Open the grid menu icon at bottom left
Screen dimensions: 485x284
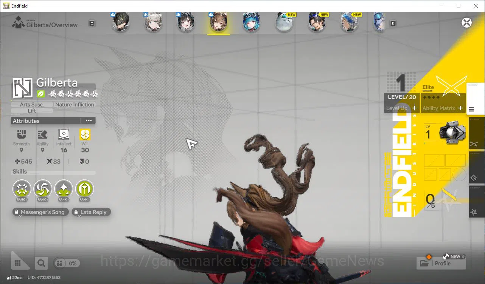[17, 263]
